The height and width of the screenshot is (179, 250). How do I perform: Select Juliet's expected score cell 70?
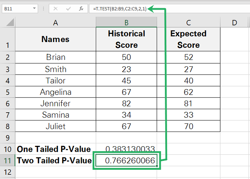pos(188,126)
